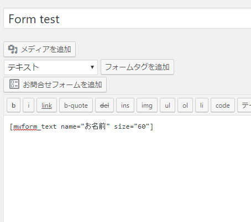Insert blockquote with b-quote button
251x222 pixels.
click(x=76, y=105)
